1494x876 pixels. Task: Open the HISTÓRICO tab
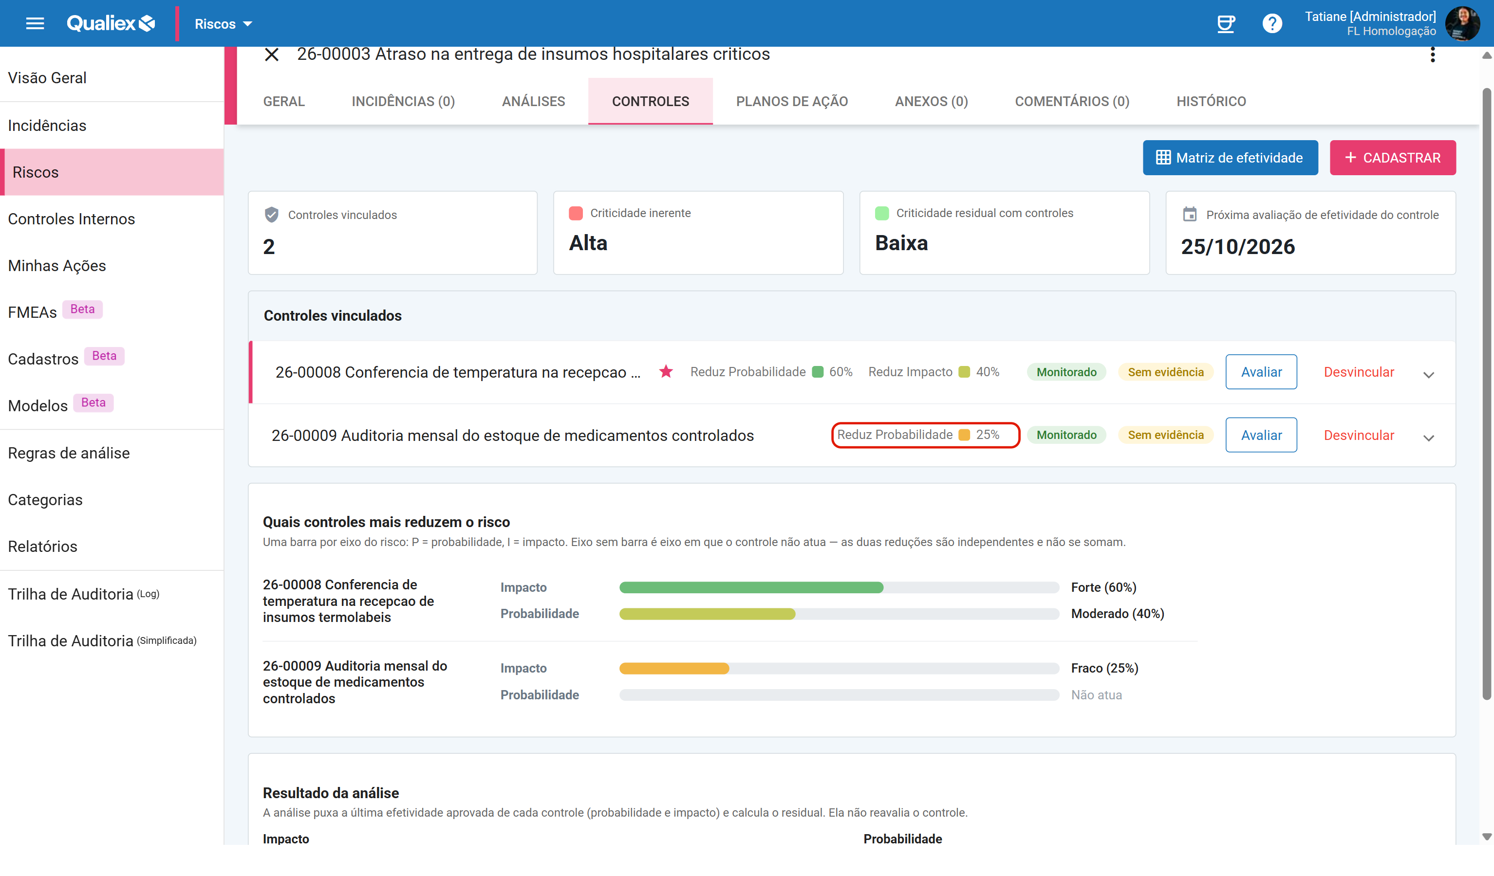pos(1211,101)
